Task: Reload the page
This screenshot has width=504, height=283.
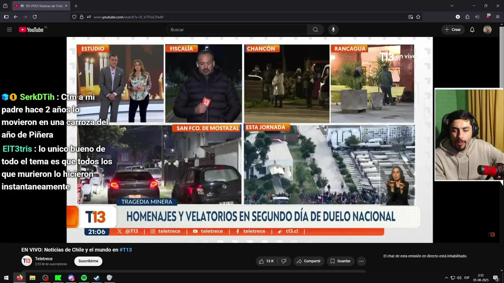Action: [x=35, y=17]
